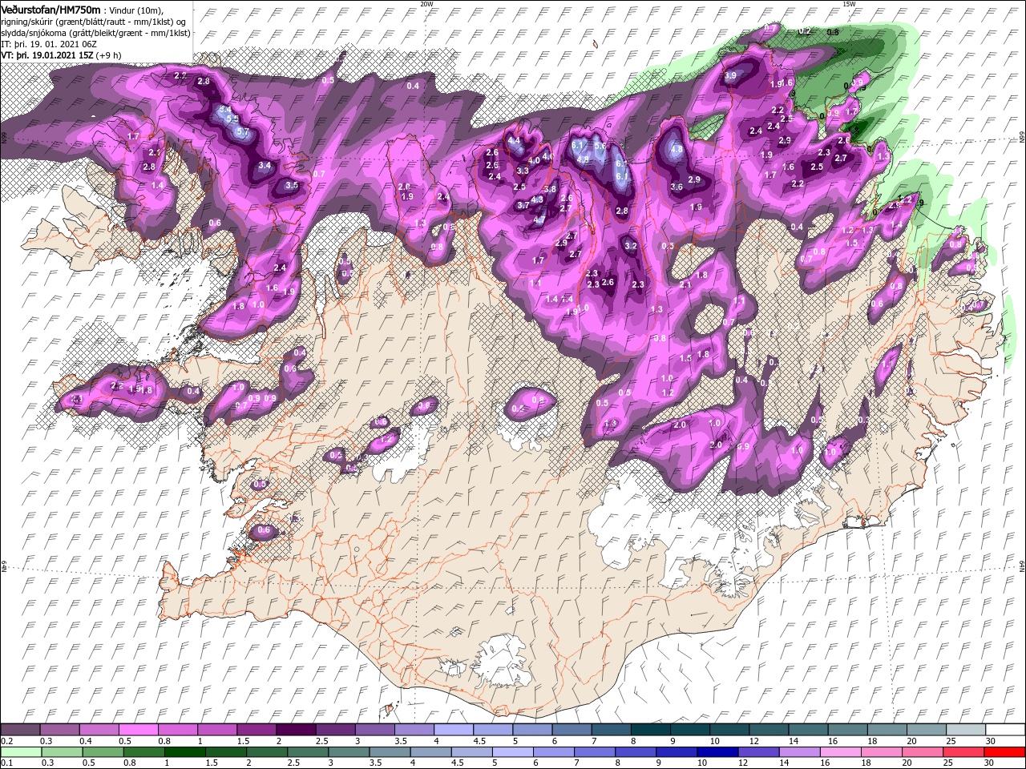Click the 5.5 snowfall value on the map
Screen dimensions: 1026x769
[x=232, y=119]
